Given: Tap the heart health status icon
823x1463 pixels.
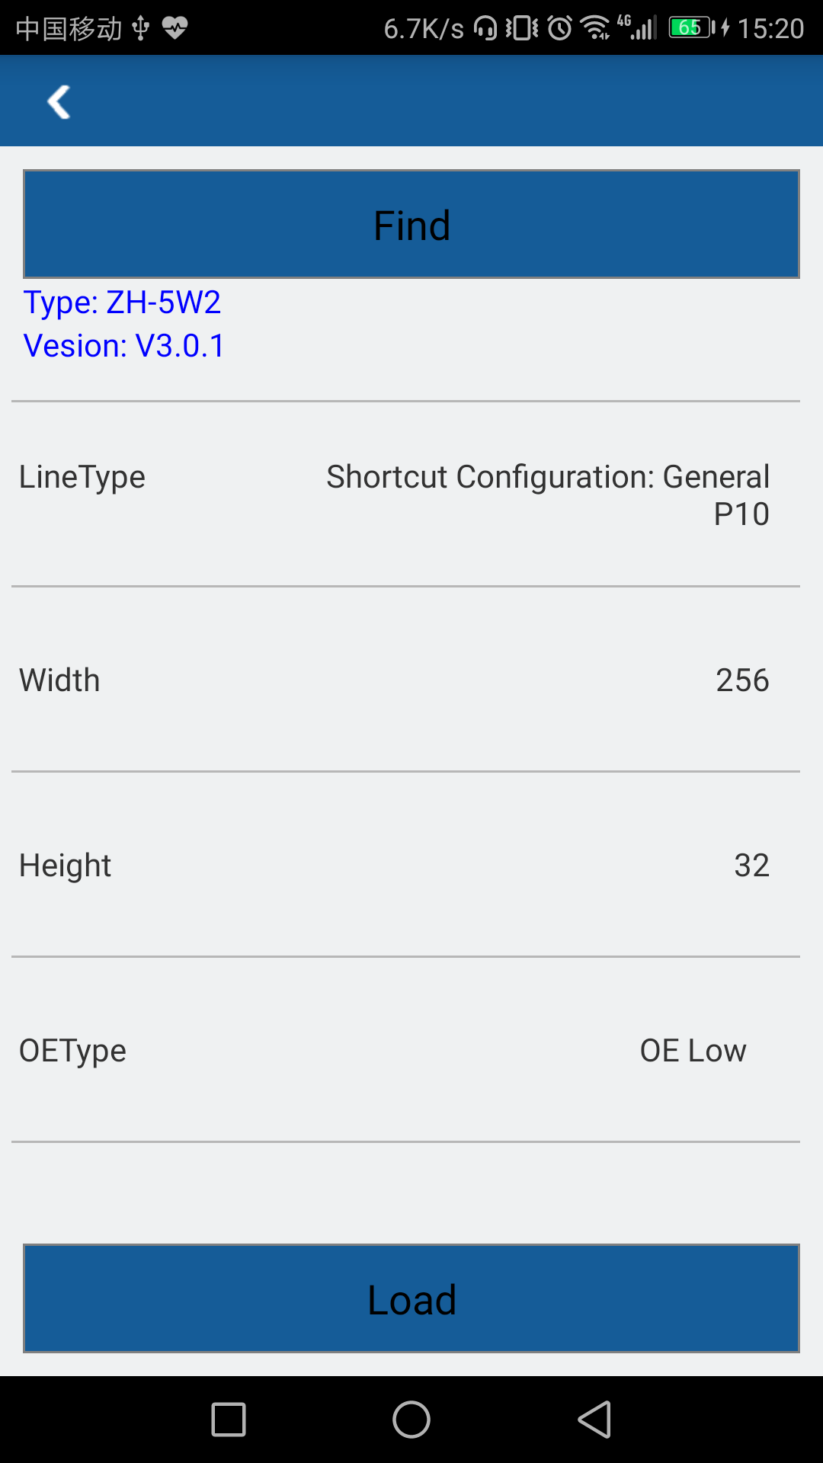Looking at the screenshot, I should [175, 28].
